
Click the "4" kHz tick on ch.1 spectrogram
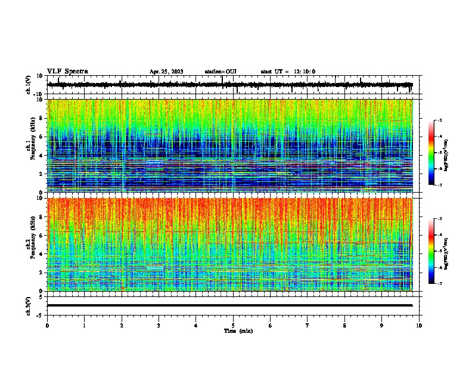(41, 156)
